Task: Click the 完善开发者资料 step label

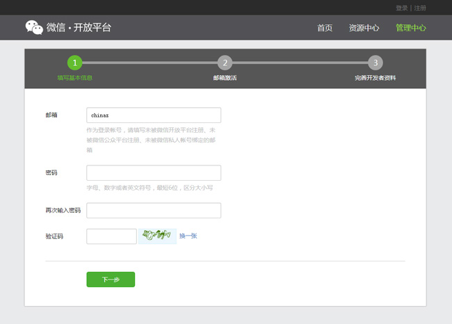Action: pyautogui.click(x=375, y=78)
